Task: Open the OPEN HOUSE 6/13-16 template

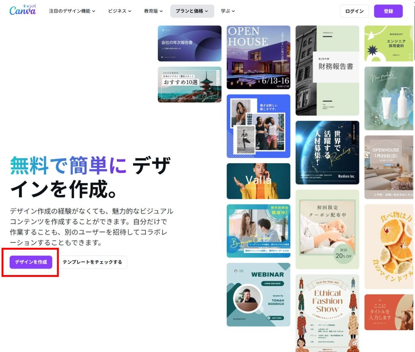Action: tap(258, 57)
